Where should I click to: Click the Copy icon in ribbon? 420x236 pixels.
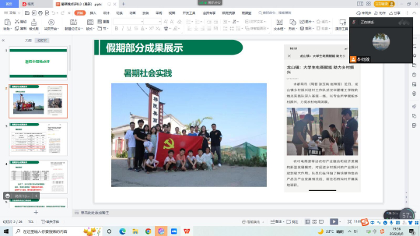pyautogui.click(x=17, y=28)
